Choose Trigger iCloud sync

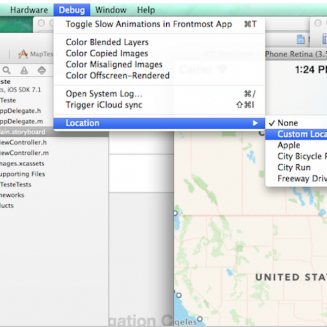(x=159, y=105)
